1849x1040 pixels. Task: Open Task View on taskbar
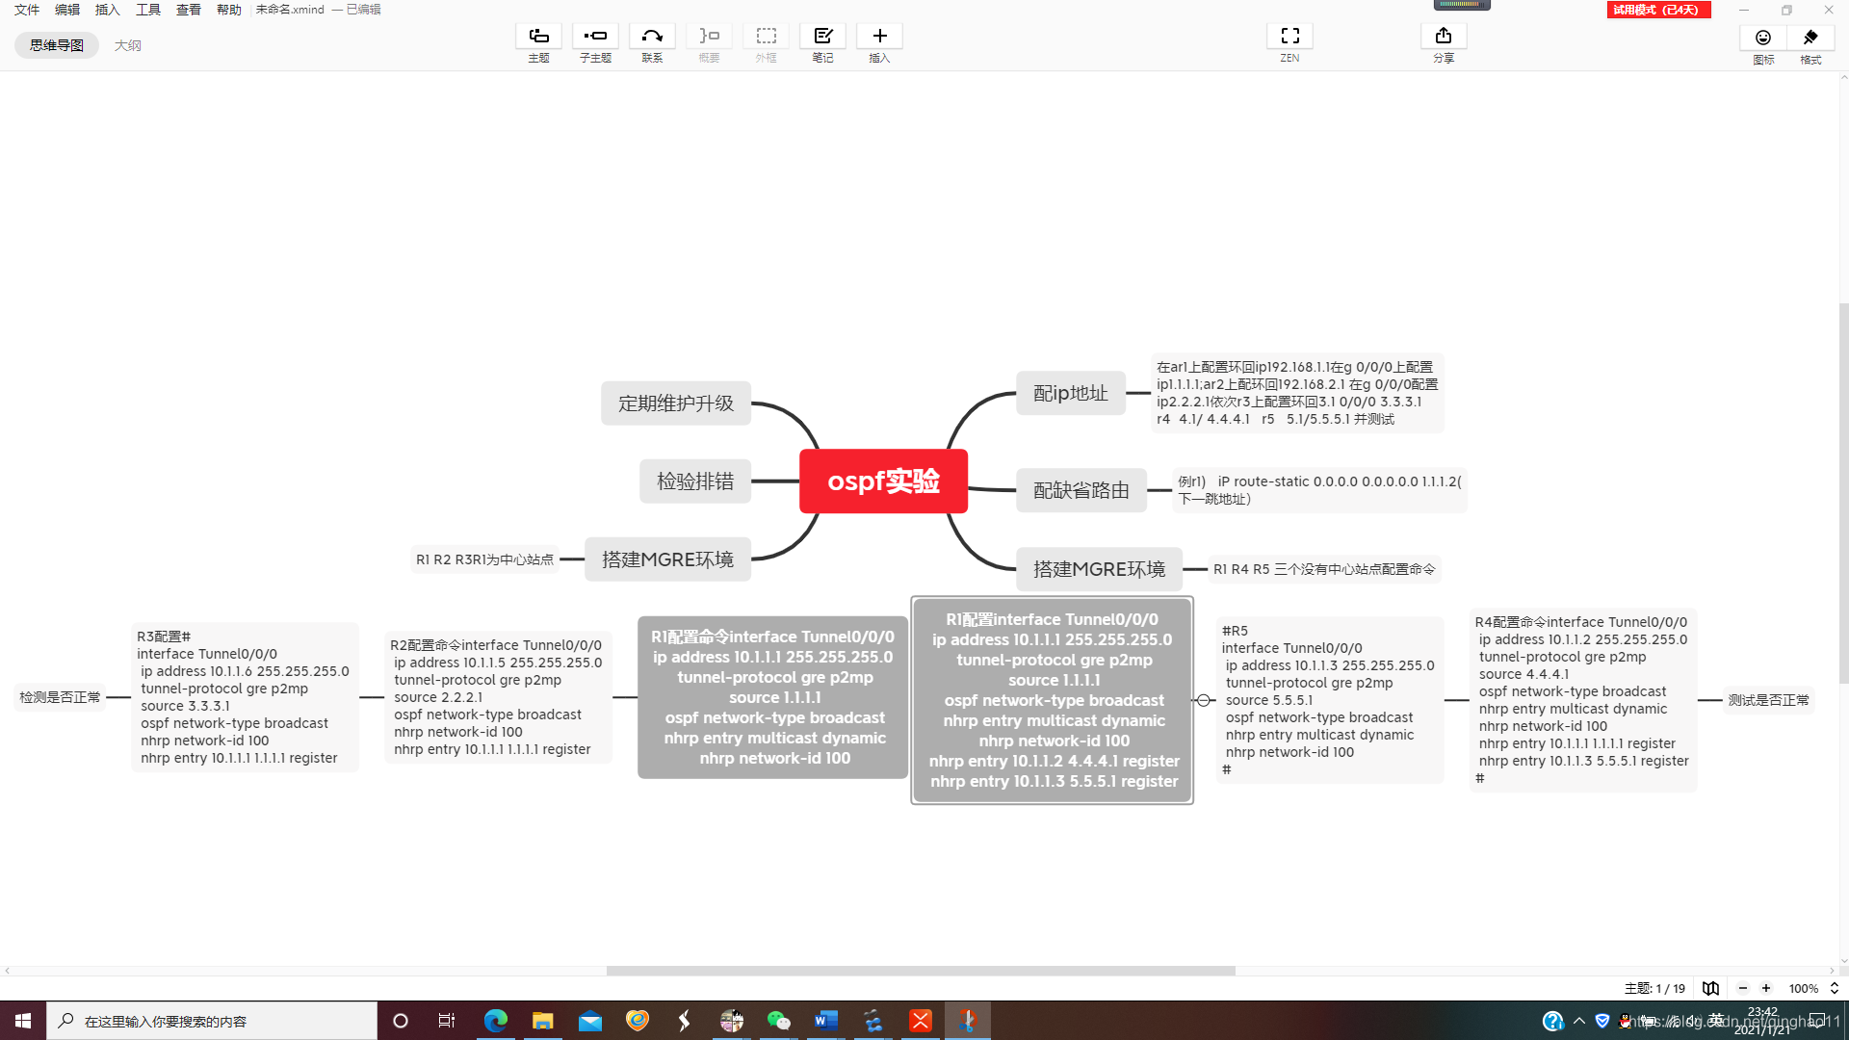[x=447, y=1021]
